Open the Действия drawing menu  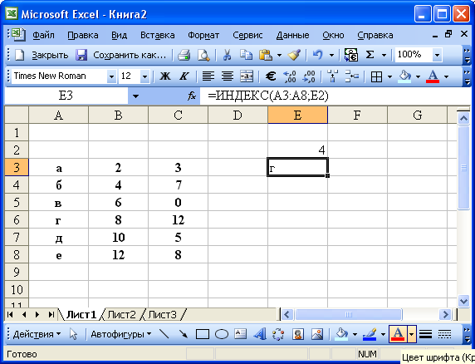37,334
